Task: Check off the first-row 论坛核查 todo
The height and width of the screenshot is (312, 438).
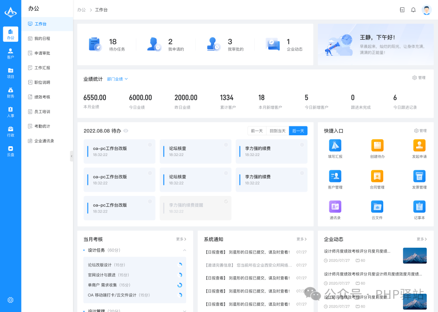Action: tap(226, 145)
